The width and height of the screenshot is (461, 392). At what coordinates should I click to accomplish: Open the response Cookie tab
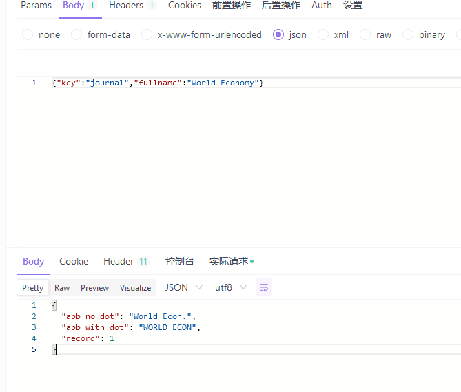point(74,261)
